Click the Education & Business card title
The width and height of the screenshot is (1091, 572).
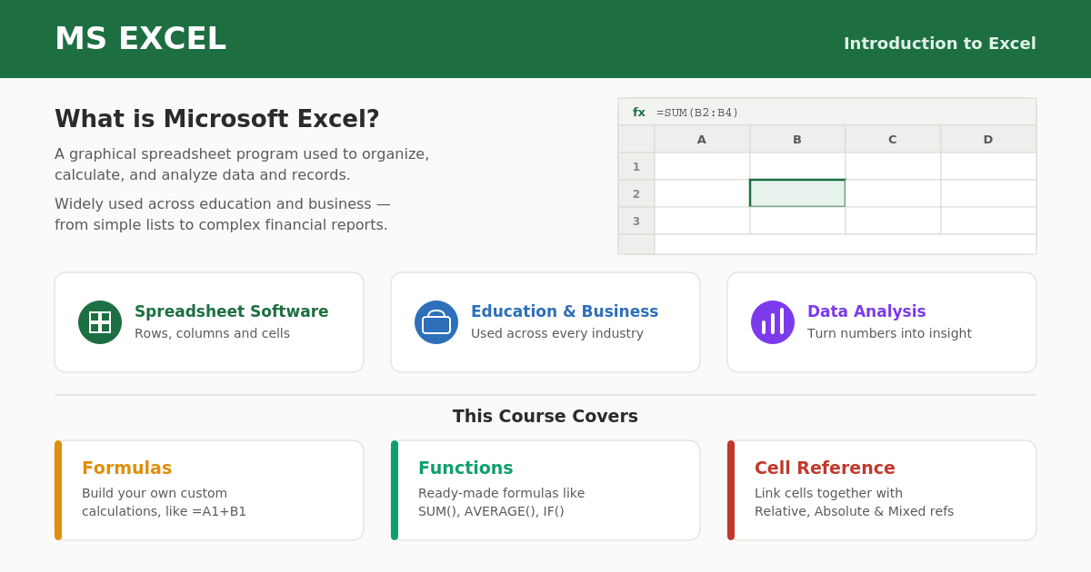pos(565,311)
